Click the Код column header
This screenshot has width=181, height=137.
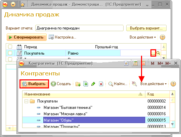tap(157, 94)
